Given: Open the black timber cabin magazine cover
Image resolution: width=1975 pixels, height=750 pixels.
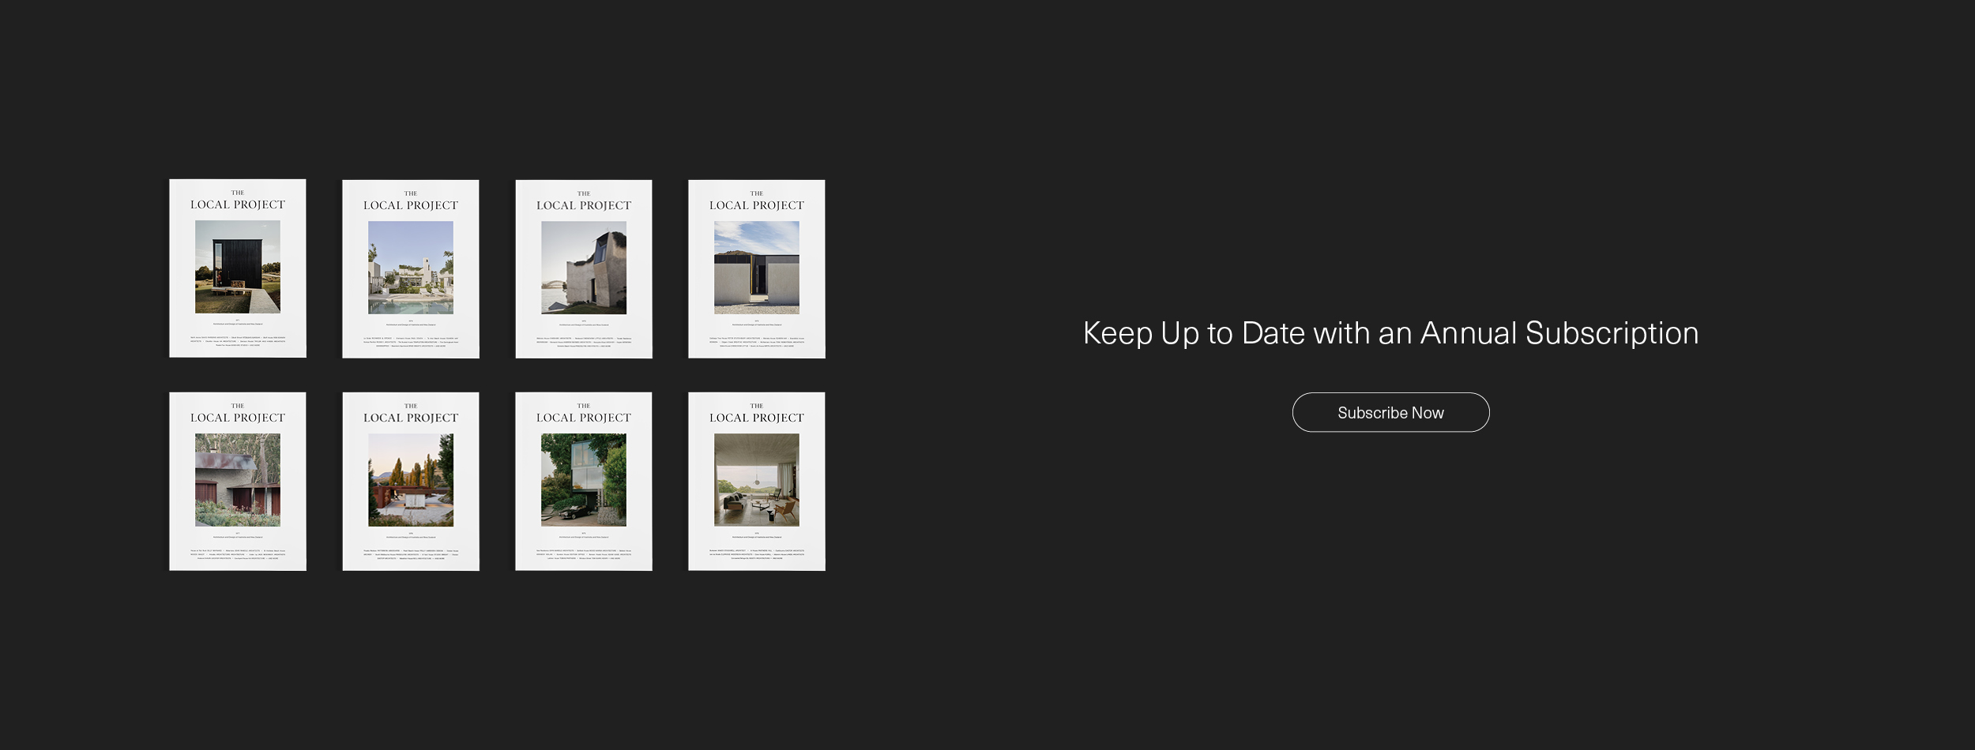Looking at the screenshot, I should pos(238,268).
